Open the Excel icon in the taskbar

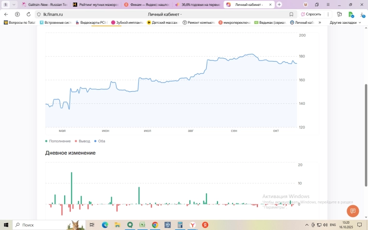tap(142, 225)
